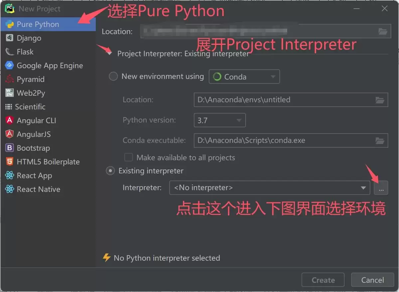Viewport: 399px width, 292px height.
Task: Click the AngularJS project icon
Action: 10,134
